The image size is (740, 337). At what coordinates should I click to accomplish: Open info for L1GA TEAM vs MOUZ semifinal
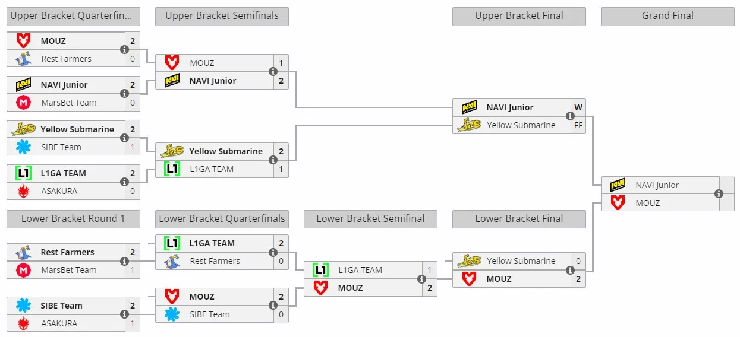(421, 279)
